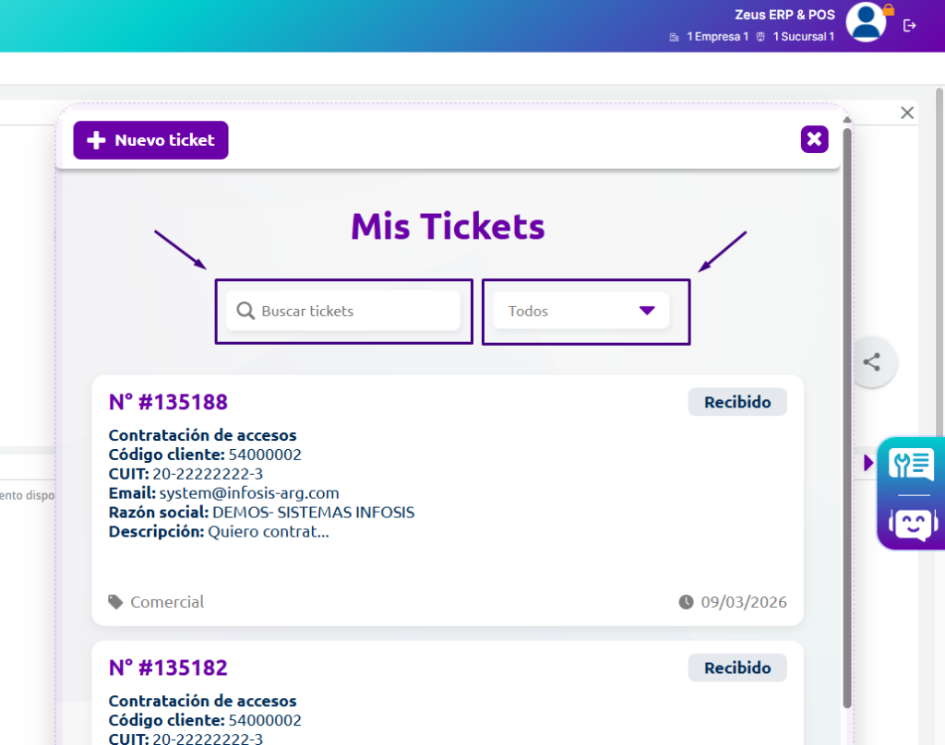Viewport: 945px width, 745px height.
Task: Click the user profile avatar
Action: 866,23
